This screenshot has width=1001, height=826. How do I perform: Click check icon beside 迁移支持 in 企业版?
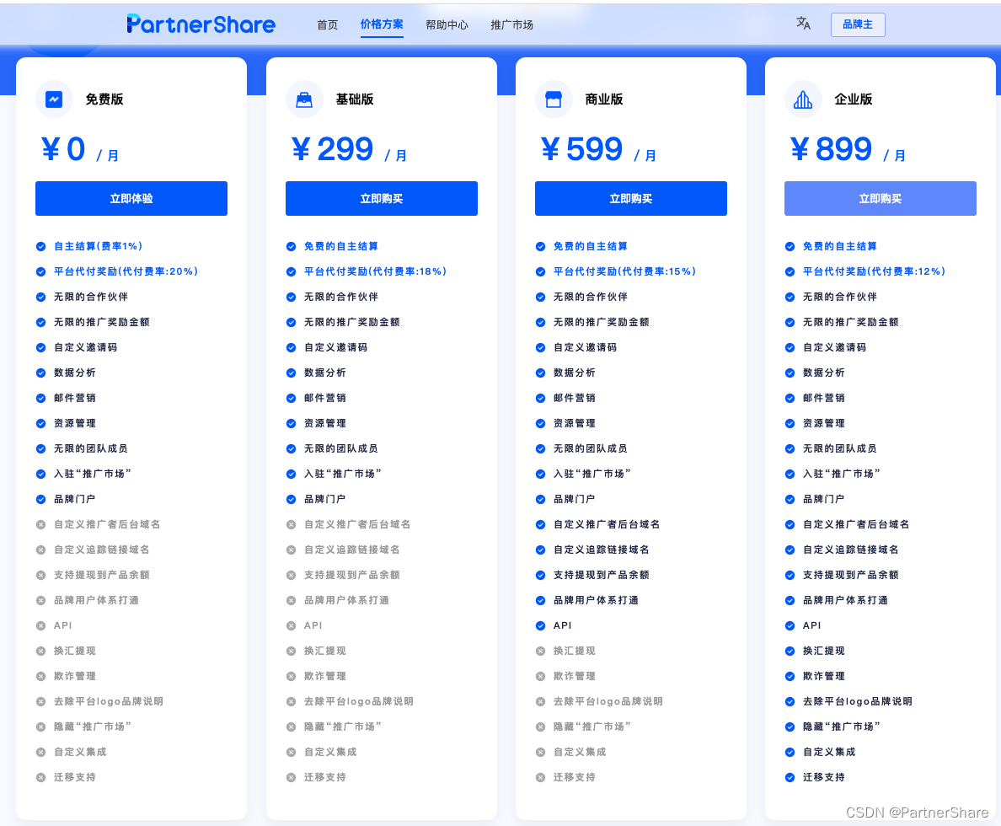point(790,777)
